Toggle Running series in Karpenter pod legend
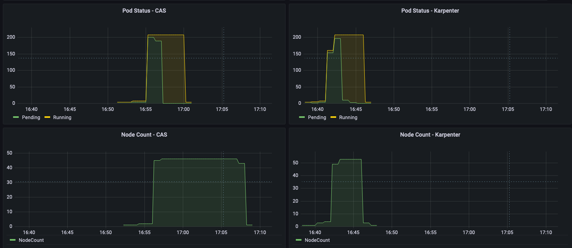 348,117
